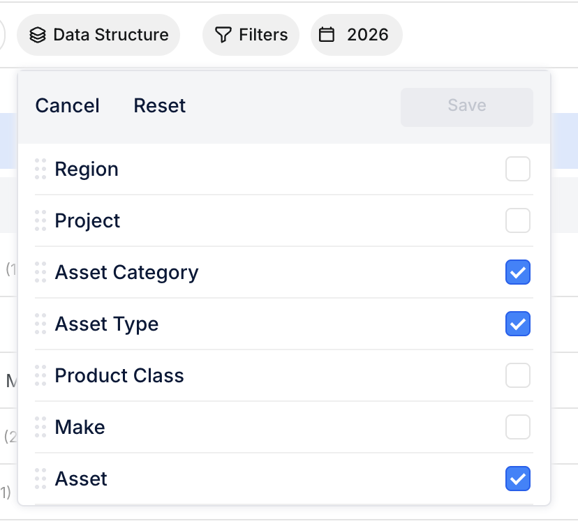The image size is (578, 526).
Task: Click the drag handle beside Asset Category
Action: (x=40, y=272)
